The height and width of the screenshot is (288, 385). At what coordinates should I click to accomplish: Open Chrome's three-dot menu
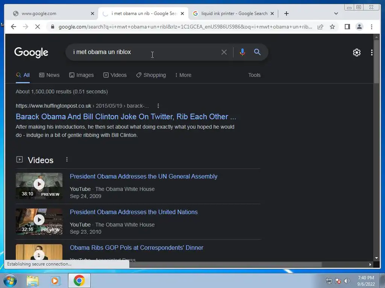pos(371,27)
